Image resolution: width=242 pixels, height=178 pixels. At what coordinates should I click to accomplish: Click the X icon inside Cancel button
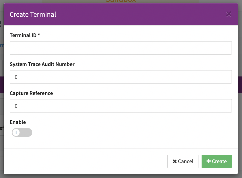click(x=175, y=161)
